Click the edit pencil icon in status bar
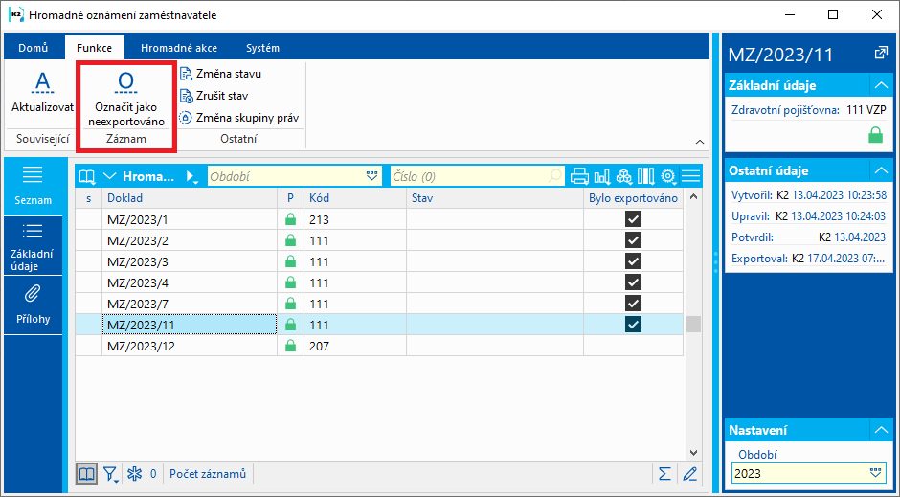900x497 pixels. (x=689, y=474)
